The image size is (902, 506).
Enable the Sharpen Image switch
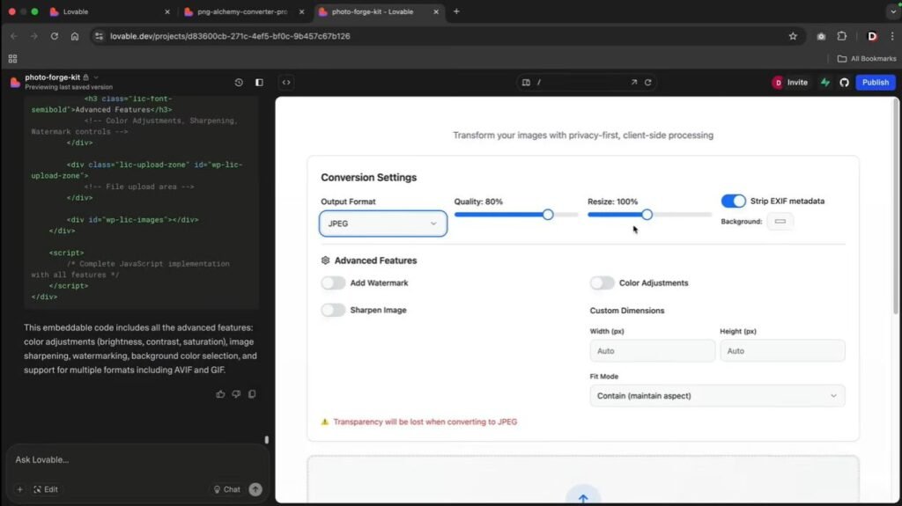[333, 310]
